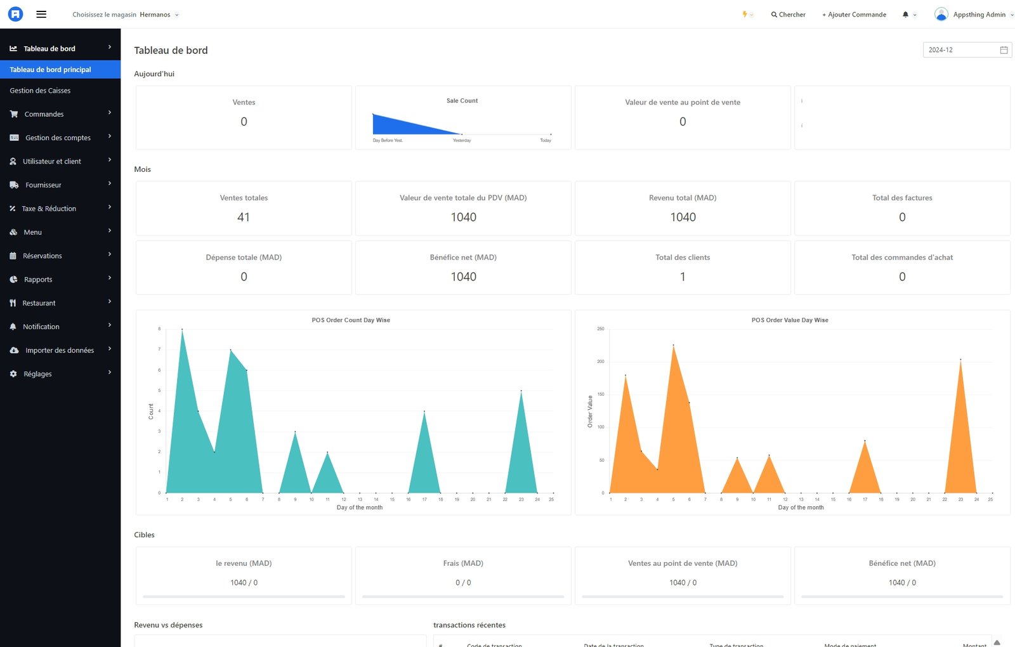Expand the Rapports sidebar section

pos(60,280)
